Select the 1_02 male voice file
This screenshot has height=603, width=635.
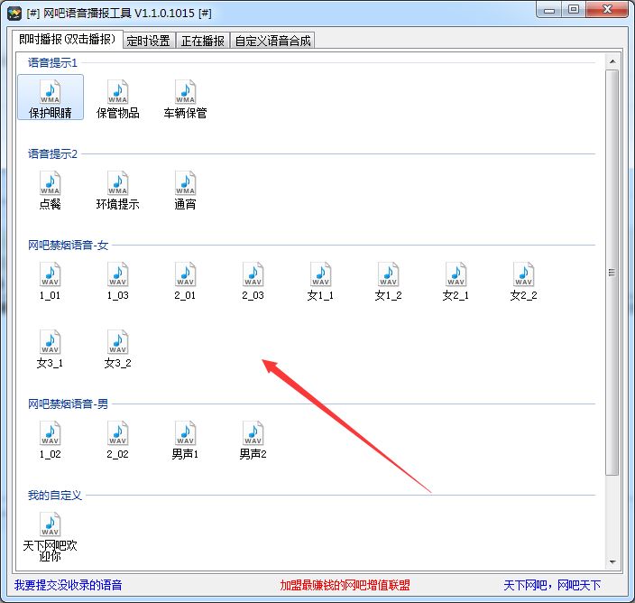tap(51, 440)
